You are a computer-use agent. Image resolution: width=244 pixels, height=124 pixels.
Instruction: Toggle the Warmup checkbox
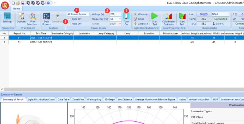[135, 14]
